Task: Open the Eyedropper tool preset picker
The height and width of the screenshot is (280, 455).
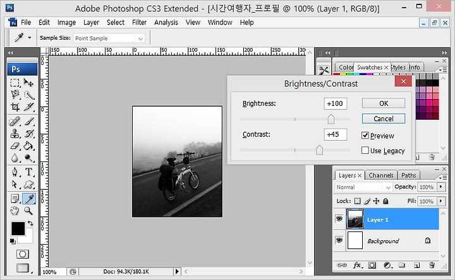Action: pos(29,38)
